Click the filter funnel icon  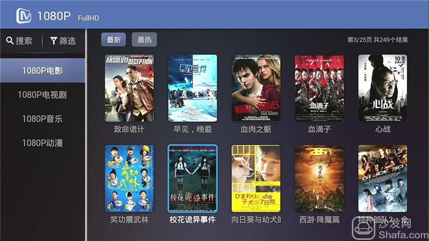[x=54, y=41]
